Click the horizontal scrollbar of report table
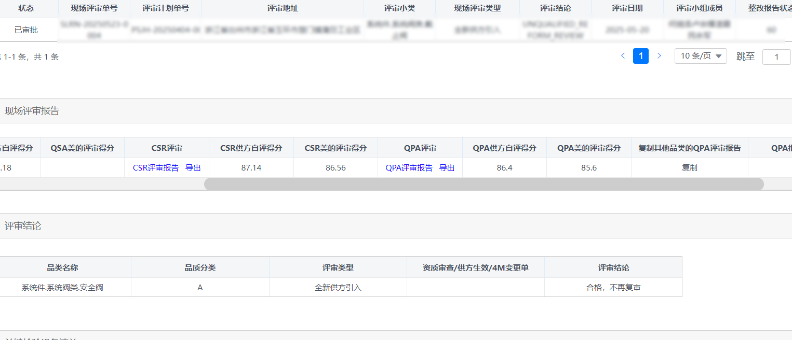This screenshot has height=340, width=792. point(483,184)
